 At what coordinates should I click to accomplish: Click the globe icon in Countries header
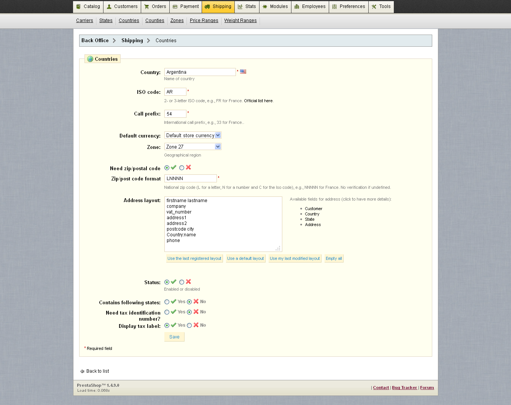tap(90, 59)
